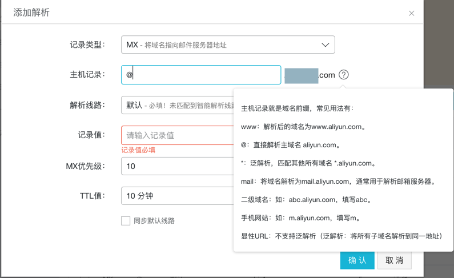Click the 手机网站 example line in the tooltip
Image resolution: width=454 pixels, height=278 pixels.
click(x=301, y=218)
